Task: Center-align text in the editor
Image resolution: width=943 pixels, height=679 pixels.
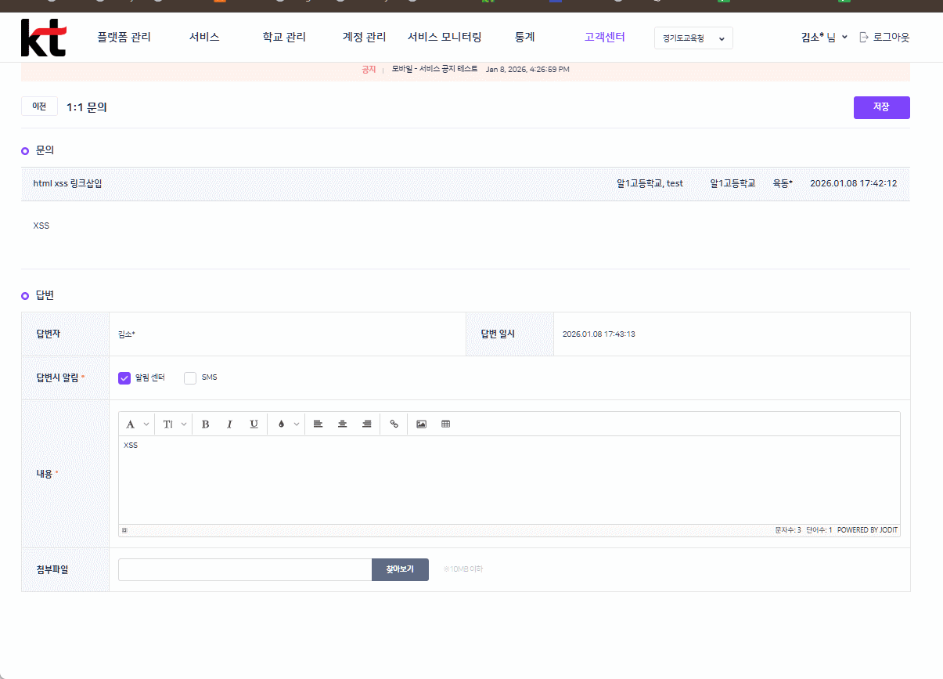Action: pos(342,424)
